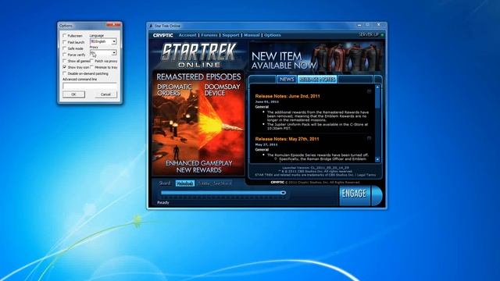
Task: Confirm the Options dialog with OK
Action: 73,94
